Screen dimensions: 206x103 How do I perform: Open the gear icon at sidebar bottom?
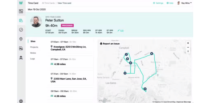pos(21,101)
